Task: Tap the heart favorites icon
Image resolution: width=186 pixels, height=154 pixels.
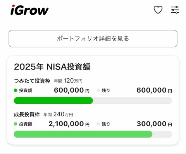Action: click(x=158, y=10)
